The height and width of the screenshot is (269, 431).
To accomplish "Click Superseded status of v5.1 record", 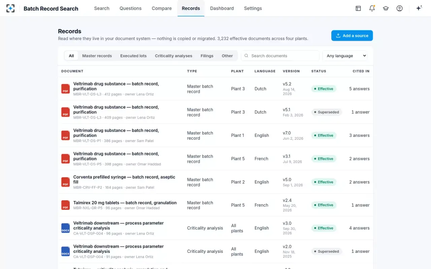I will pyautogui.click(x=326, y=112).
